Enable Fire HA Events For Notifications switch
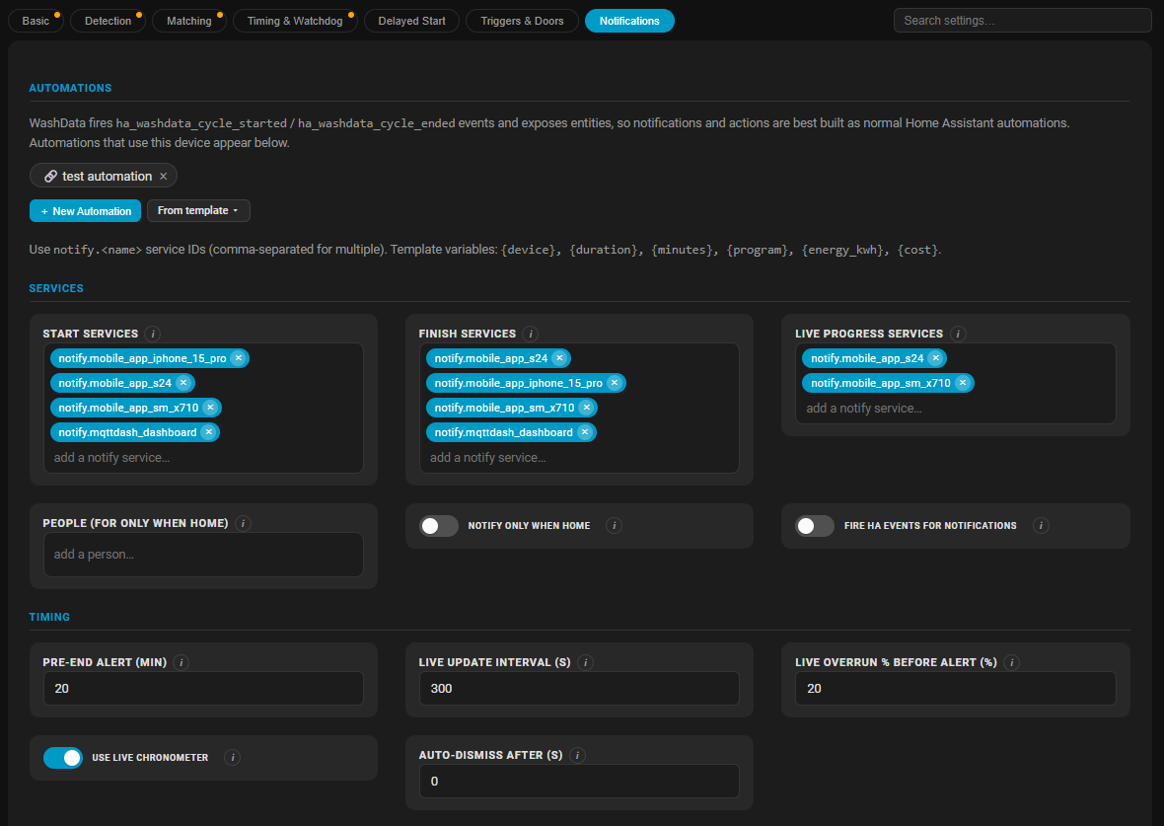1164x826 pixels. click(x=815, y=526)
